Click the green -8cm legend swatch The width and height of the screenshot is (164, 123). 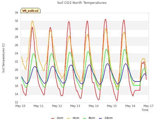coord(84,118)
